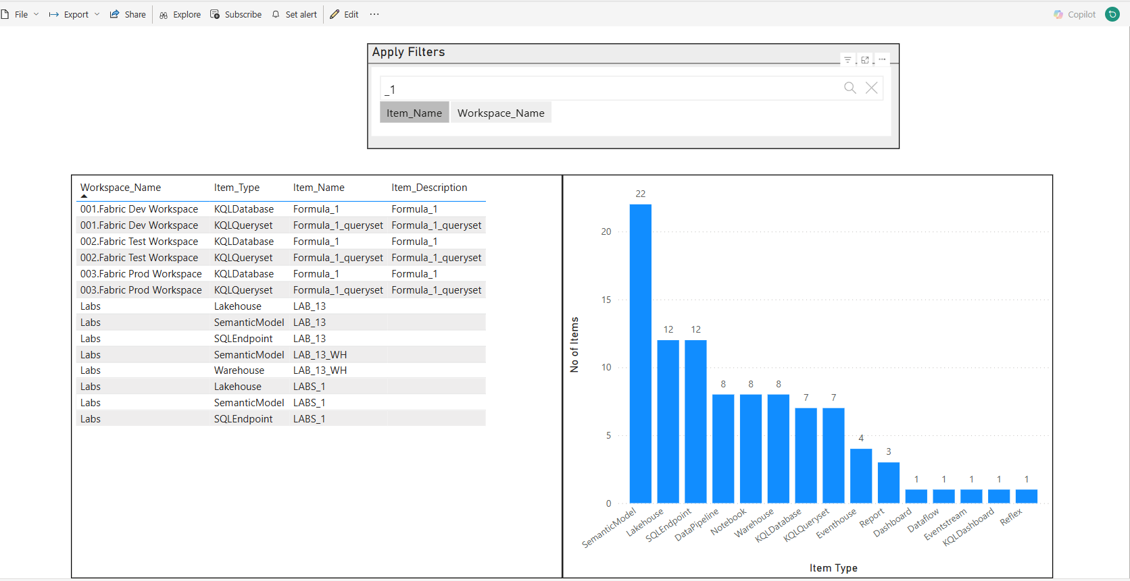Viewport: 1130px width, 581px height.
Task: Select the KQLDatabase bar in chart
Action: click(x=806, y=455)
